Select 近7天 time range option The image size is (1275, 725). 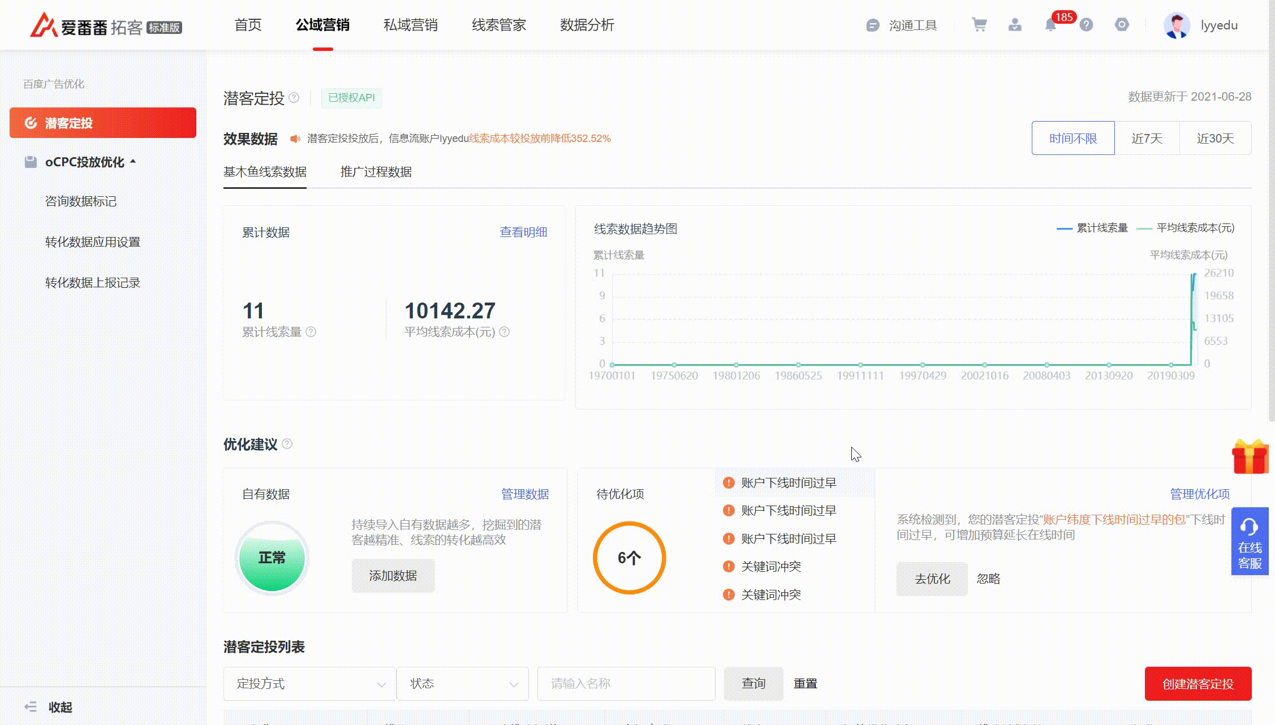click(x=1147, y=139)
